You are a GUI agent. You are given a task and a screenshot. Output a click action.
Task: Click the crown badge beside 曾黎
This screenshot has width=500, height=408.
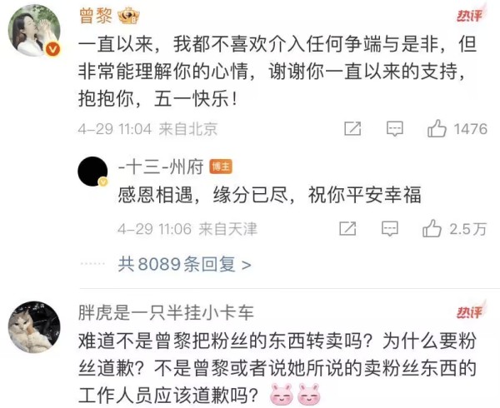click(x=128, y=16)
